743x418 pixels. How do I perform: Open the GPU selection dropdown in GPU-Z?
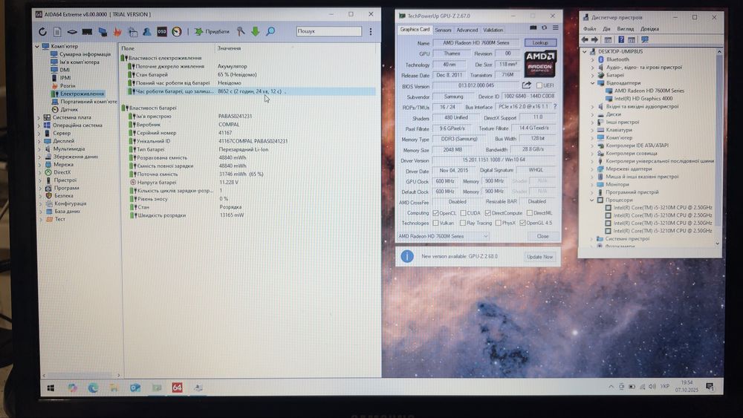(x=444, y=236)
